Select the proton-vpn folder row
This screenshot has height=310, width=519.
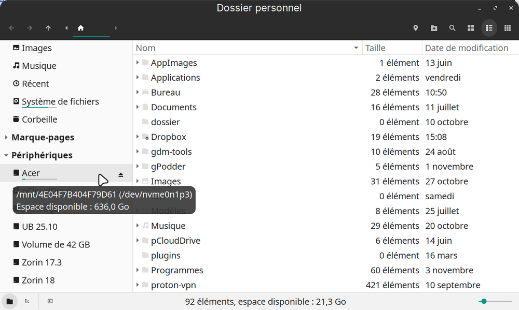[x=173, y=285]
